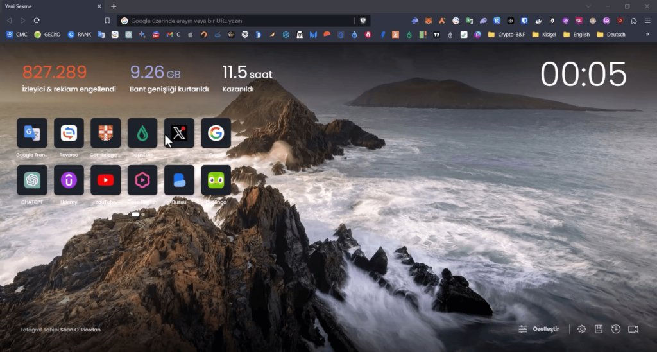Open new tab page settings gear
Screen dimensions: 657x352
tap(581, 329)
